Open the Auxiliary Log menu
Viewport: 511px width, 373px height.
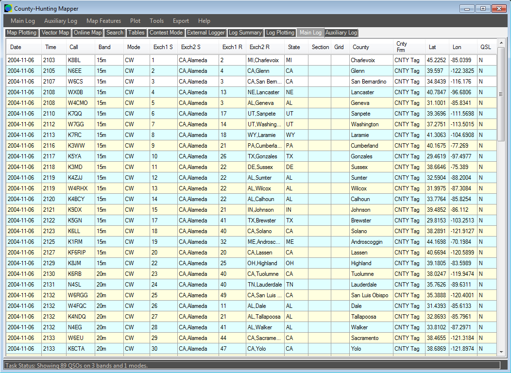click(61, 21)
